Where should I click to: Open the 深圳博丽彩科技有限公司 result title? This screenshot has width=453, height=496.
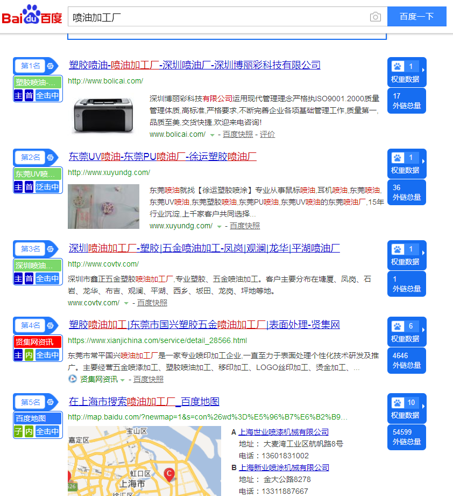pyautogui.click(x=195, y=65)
